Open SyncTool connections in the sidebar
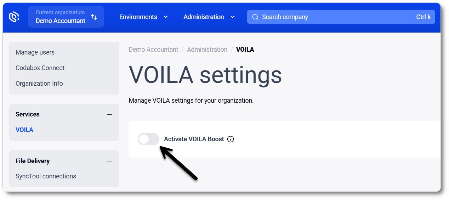This screenshot has width=449, height=200. point(46,176)
